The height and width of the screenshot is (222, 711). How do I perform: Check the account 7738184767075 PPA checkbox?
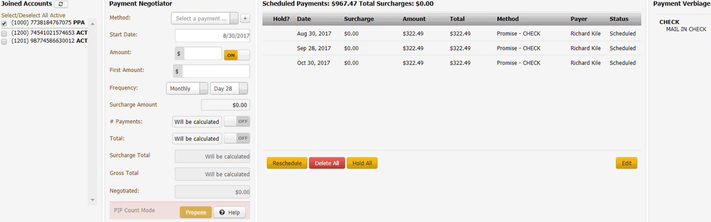coord(4,24)
